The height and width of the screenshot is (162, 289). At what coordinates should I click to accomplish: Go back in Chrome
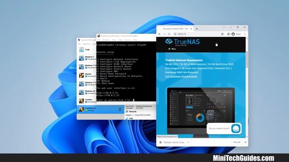tap(159, 34)
